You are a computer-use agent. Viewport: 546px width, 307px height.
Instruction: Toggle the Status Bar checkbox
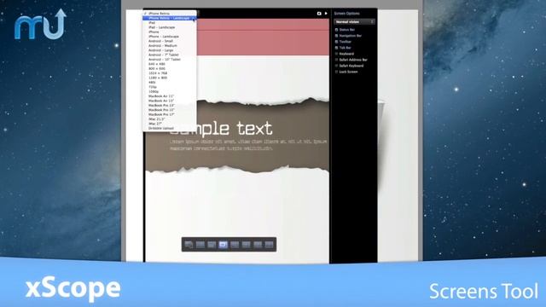pos(336,30)
